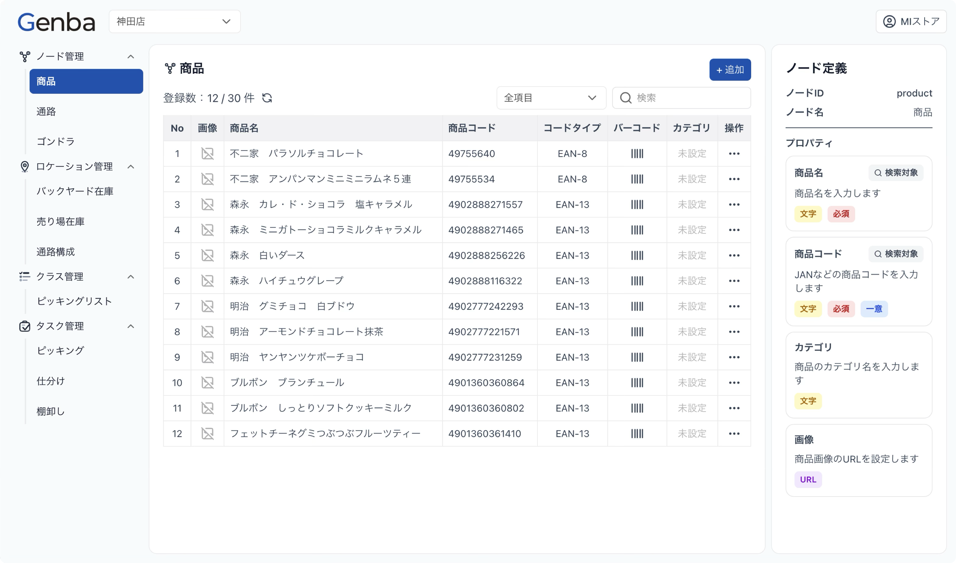
Task: Click product name 森永 白いダース
Action: click(267, 255)
